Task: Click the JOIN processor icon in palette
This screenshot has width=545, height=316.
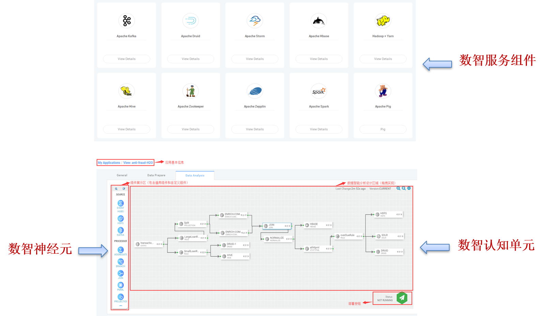Action: click(121, 273)
